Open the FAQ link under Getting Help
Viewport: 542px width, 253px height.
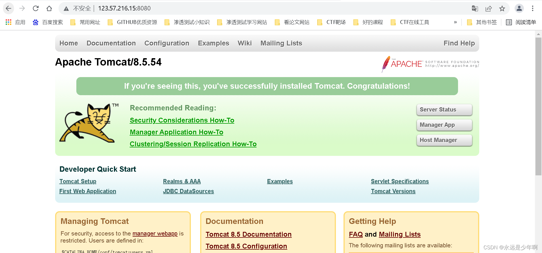pyautogui.click(x=356, y=234)
